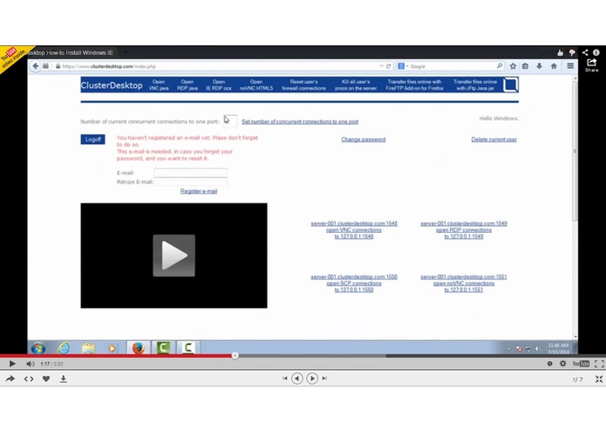Open the embed code icon
Image resolution: width=606 pixels, height=431 pixels.
tap(29, 379)
